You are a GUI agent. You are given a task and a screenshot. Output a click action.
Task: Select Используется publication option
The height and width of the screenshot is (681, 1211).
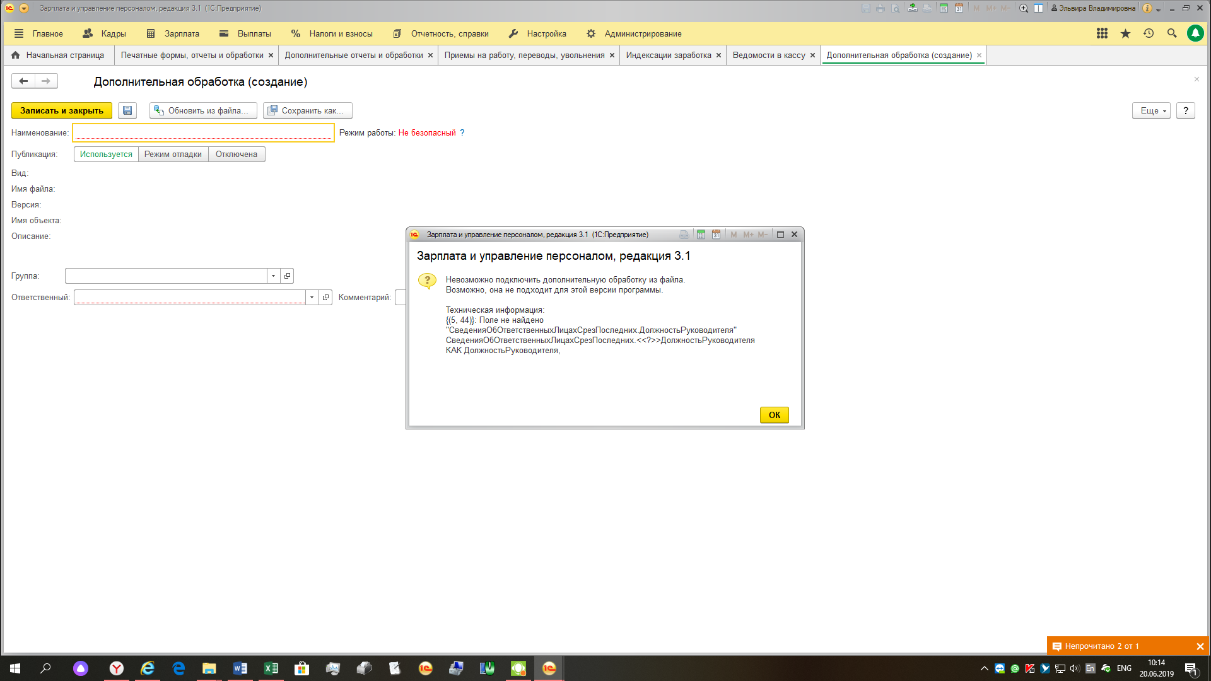[x=106, y=154]
